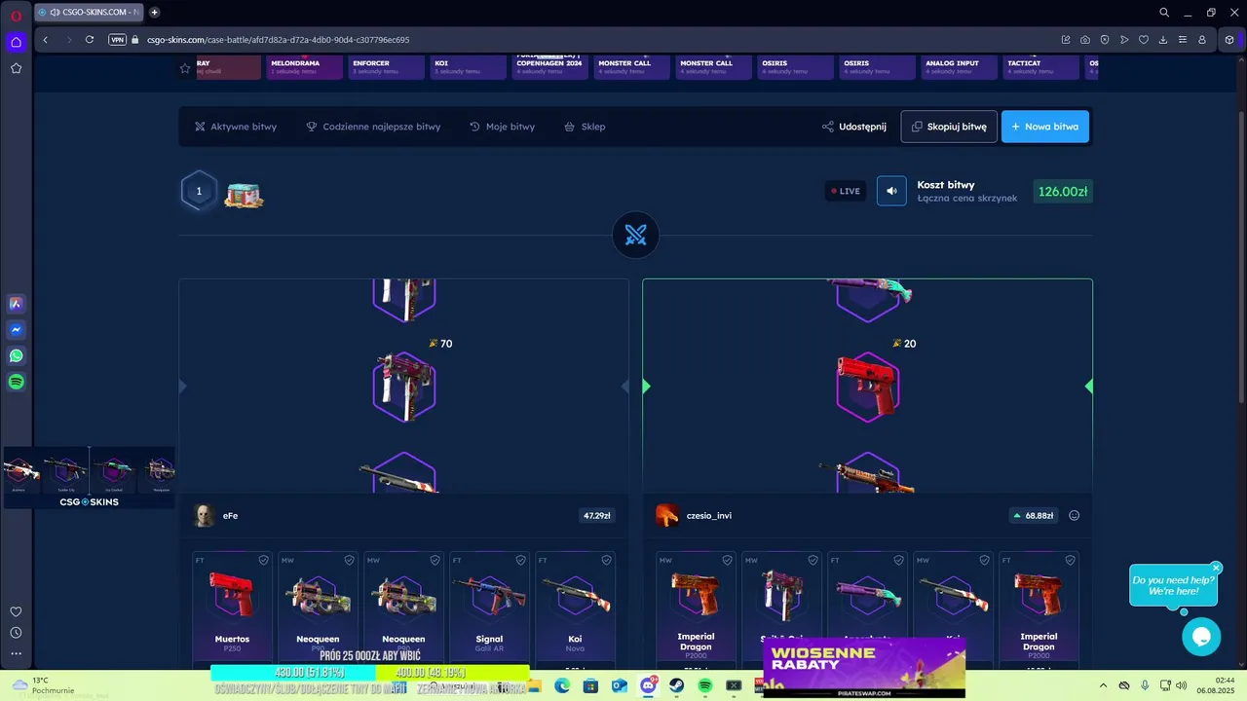Open the browser profile account icon
Viewport: 1247px width, 701px height.
click(1202, 40)
